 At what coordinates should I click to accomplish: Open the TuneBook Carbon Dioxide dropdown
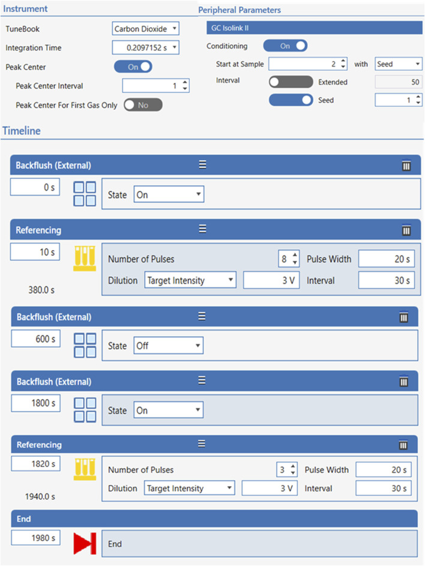click(145, 29)
